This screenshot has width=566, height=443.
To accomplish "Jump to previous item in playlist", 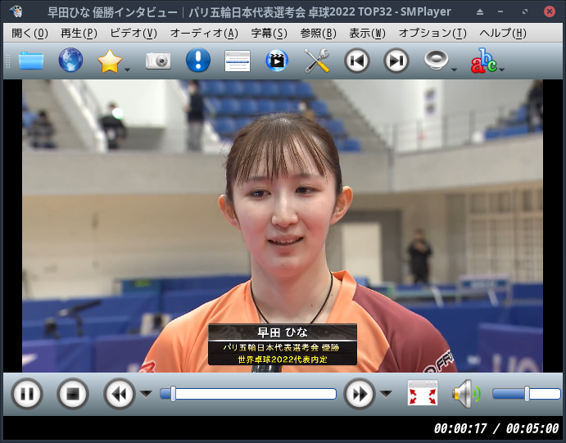I will (x=356, y=61).
